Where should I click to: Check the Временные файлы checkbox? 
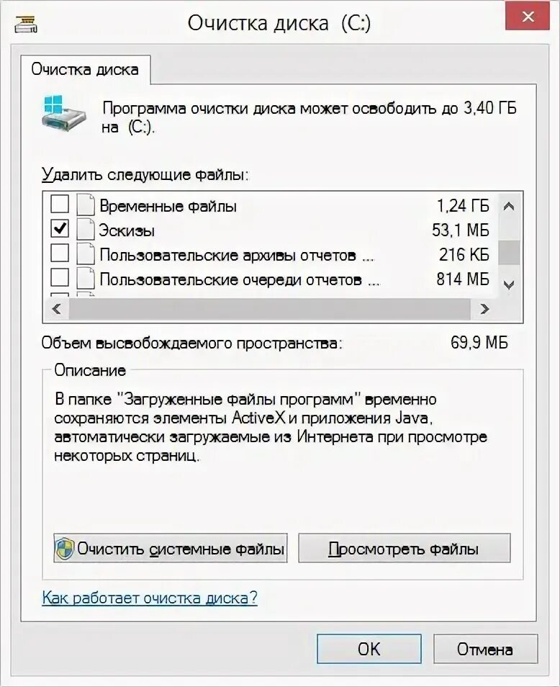(x=60, y=205)
